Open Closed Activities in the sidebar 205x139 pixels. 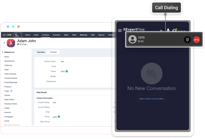pos(11,78)
